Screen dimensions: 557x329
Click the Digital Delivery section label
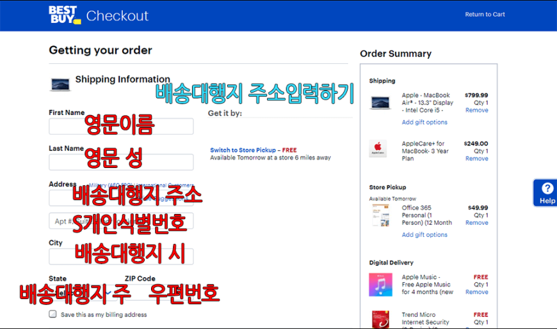(x=391, y=263)
